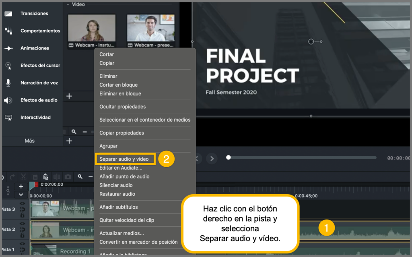The width and height of the screenshot is (412, 257).
Task: Lock the Pista 3 track
Action: point(23,215)
